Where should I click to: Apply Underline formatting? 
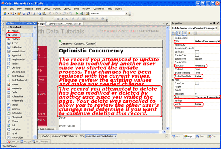(x=67, y=19)
